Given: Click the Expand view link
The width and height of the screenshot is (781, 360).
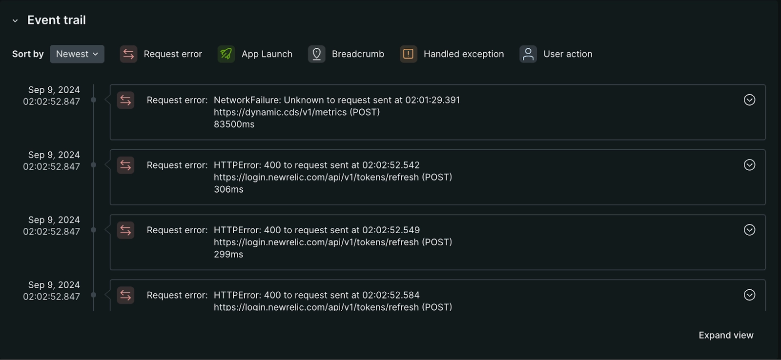Looking at the screenshot, I should (726, 335).
